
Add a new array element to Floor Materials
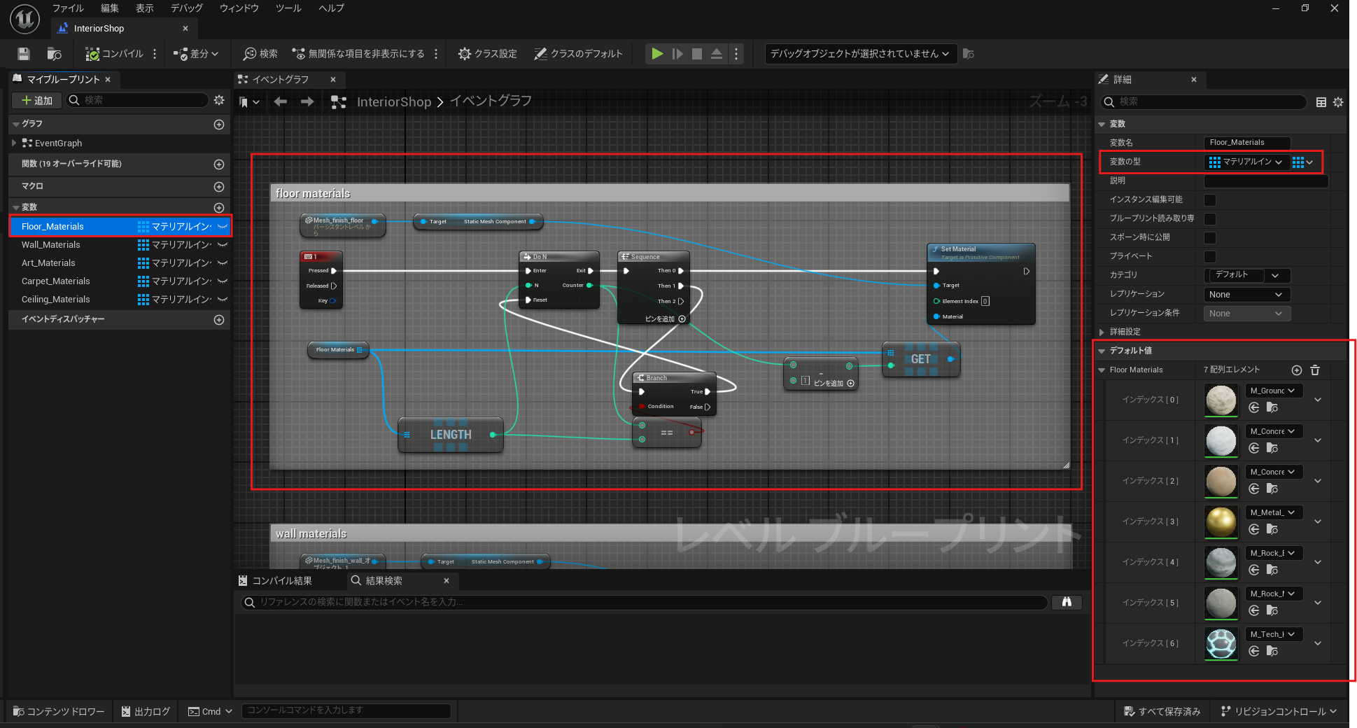coord(1296,370)
